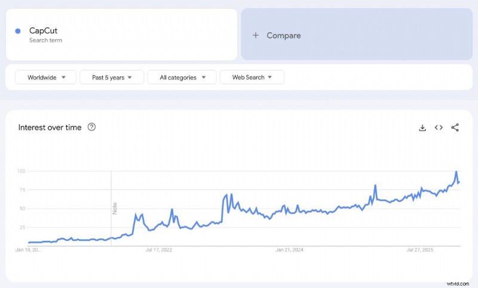Open the help icon beside Interest over time
The height and width of the screenshot is (288, 478).
(91, 127)
